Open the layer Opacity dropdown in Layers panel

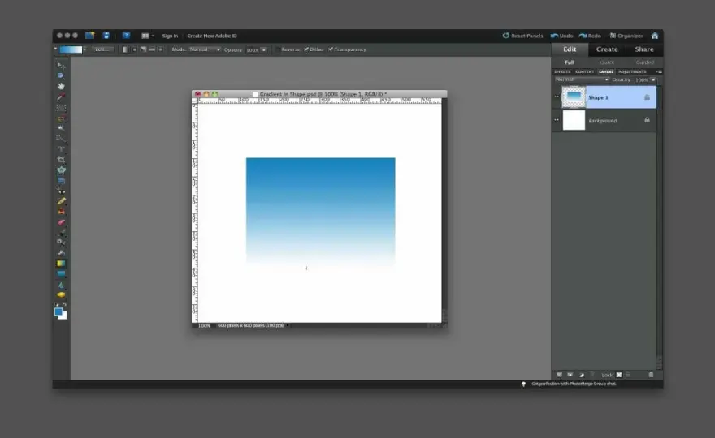tap(653, 80)
